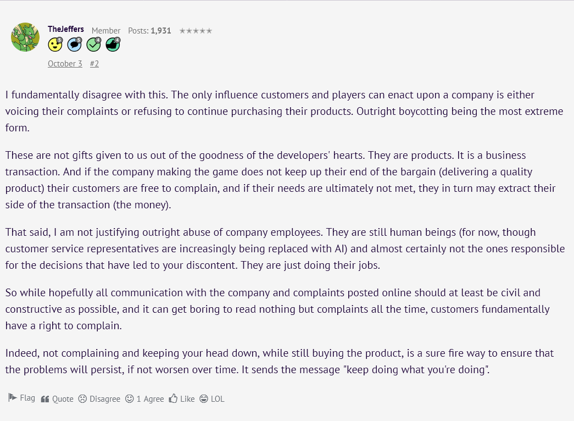Open the October 3 post date link

point(65,64)
